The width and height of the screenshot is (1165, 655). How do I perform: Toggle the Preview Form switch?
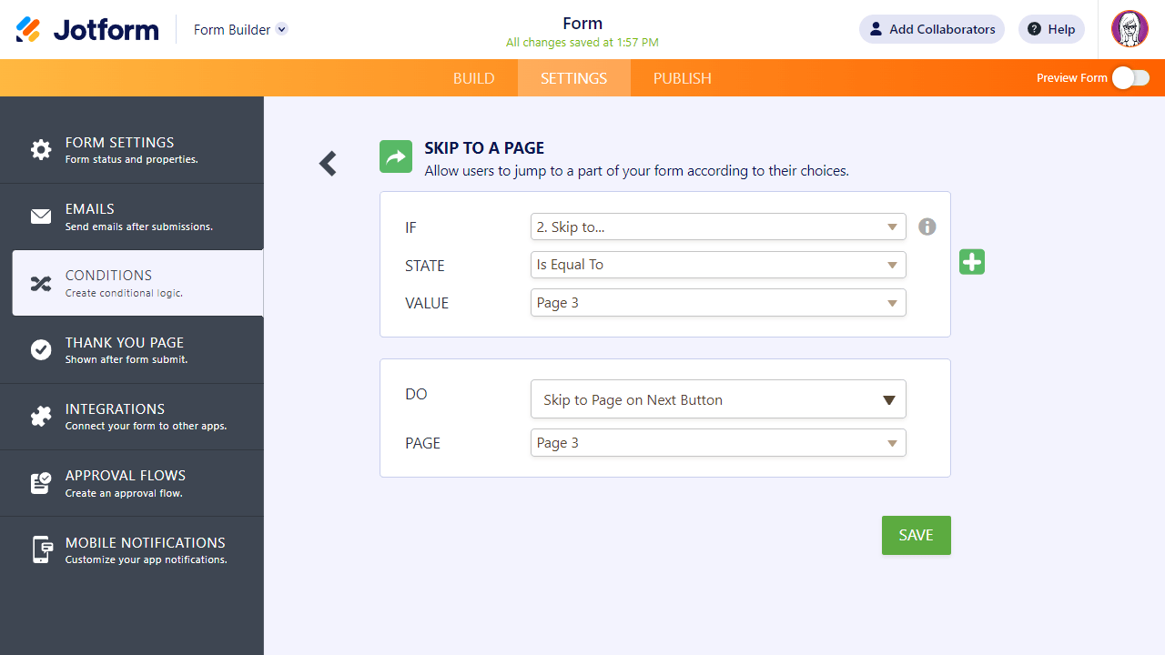pyautogui.click(x=1130, y=78)
